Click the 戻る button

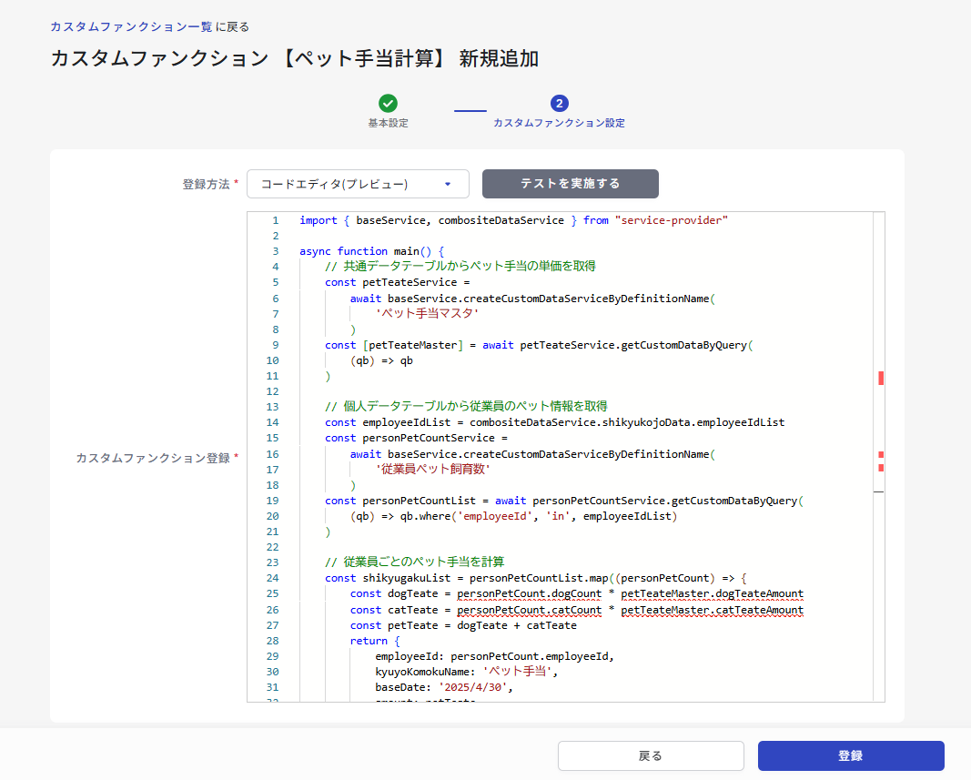(651, 755)
